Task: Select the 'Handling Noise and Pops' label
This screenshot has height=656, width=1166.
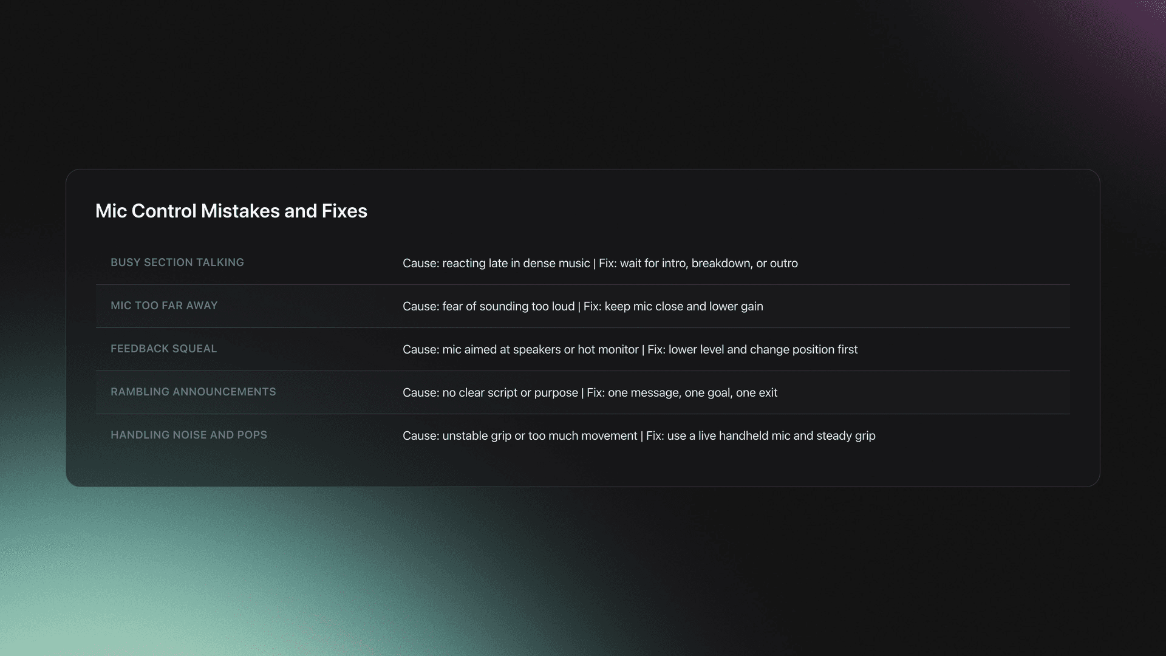Action: coord(188,435)
